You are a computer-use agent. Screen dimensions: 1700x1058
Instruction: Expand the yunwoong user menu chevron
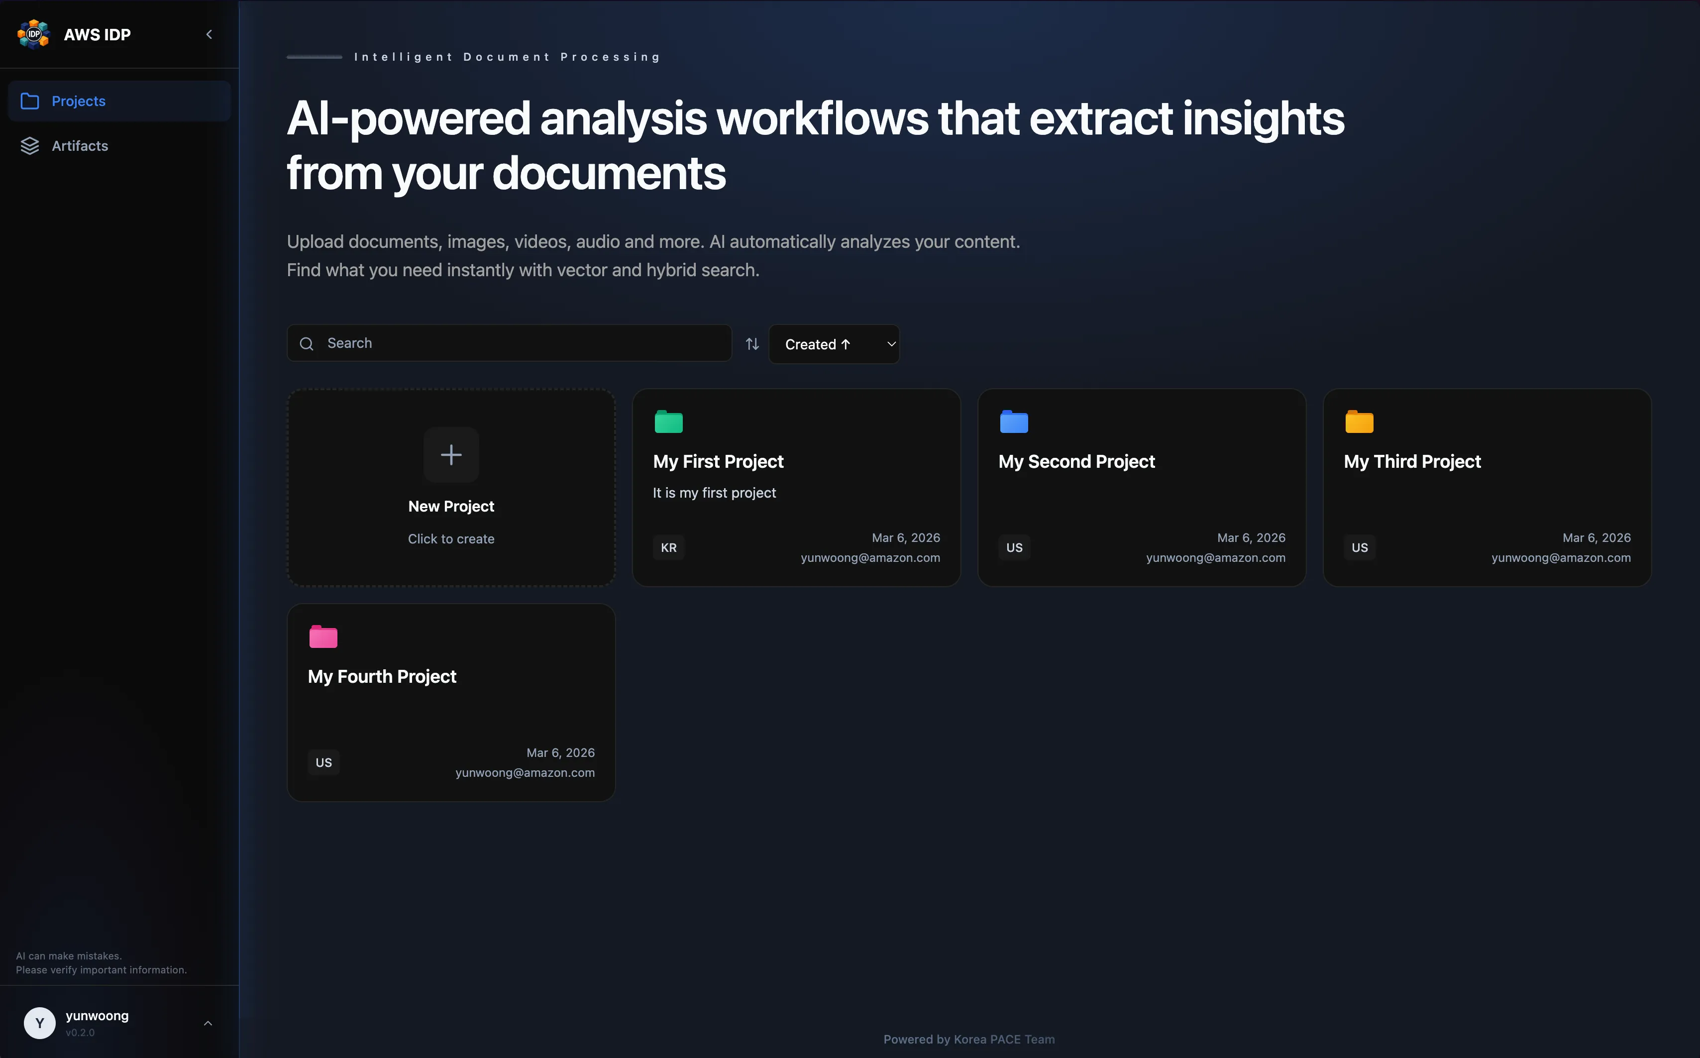208,1024
